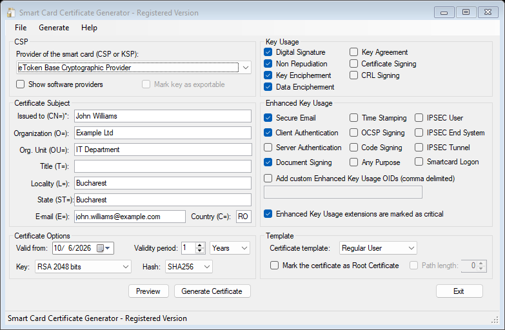Click the Country (C=) field
Image resolution: width=505 pixels, height=330 pixels.
pyautogui.click(x=244, y=217)
